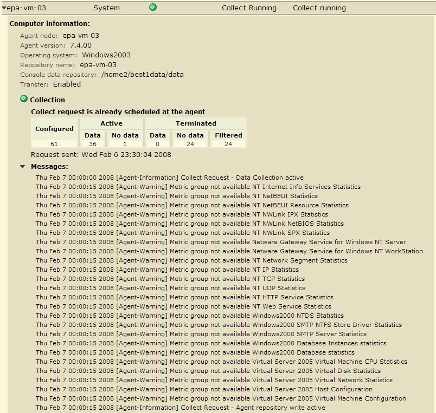Click the Database Instances statistics warning

tap(211, 343)
